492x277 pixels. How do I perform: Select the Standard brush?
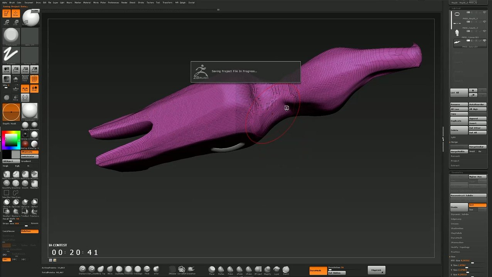[x=83, y=269]
